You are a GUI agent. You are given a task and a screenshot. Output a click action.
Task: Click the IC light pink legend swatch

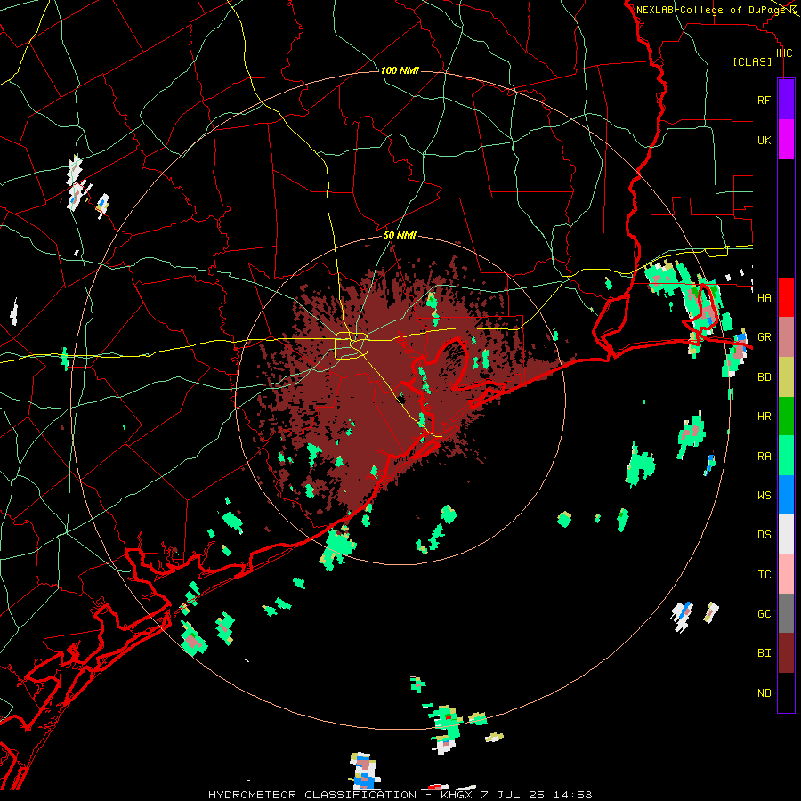(786, 574)
